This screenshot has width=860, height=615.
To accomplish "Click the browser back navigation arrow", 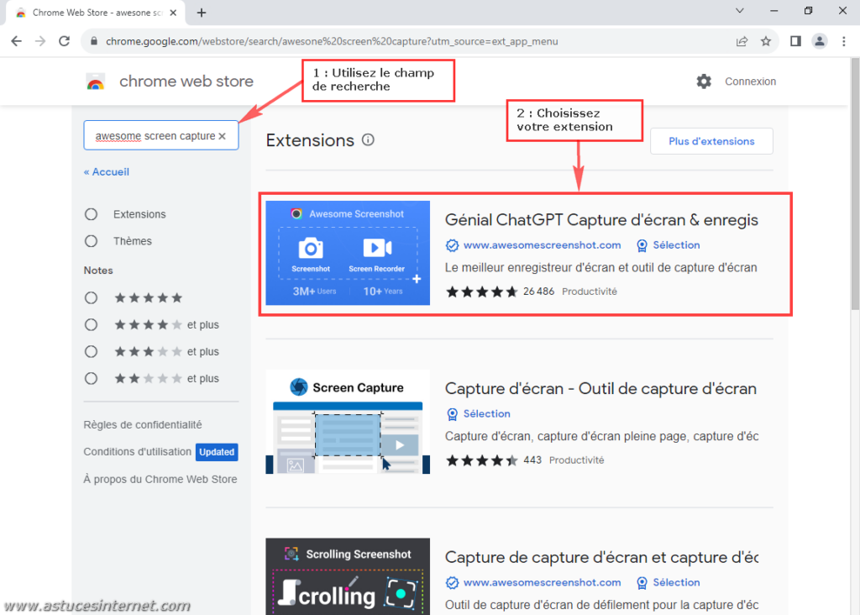I will [x=17, y=40].
